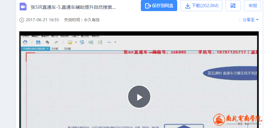The image size is (264, 128).
Task: Click the purple video file type icon
Action: (x=23, y=7)
